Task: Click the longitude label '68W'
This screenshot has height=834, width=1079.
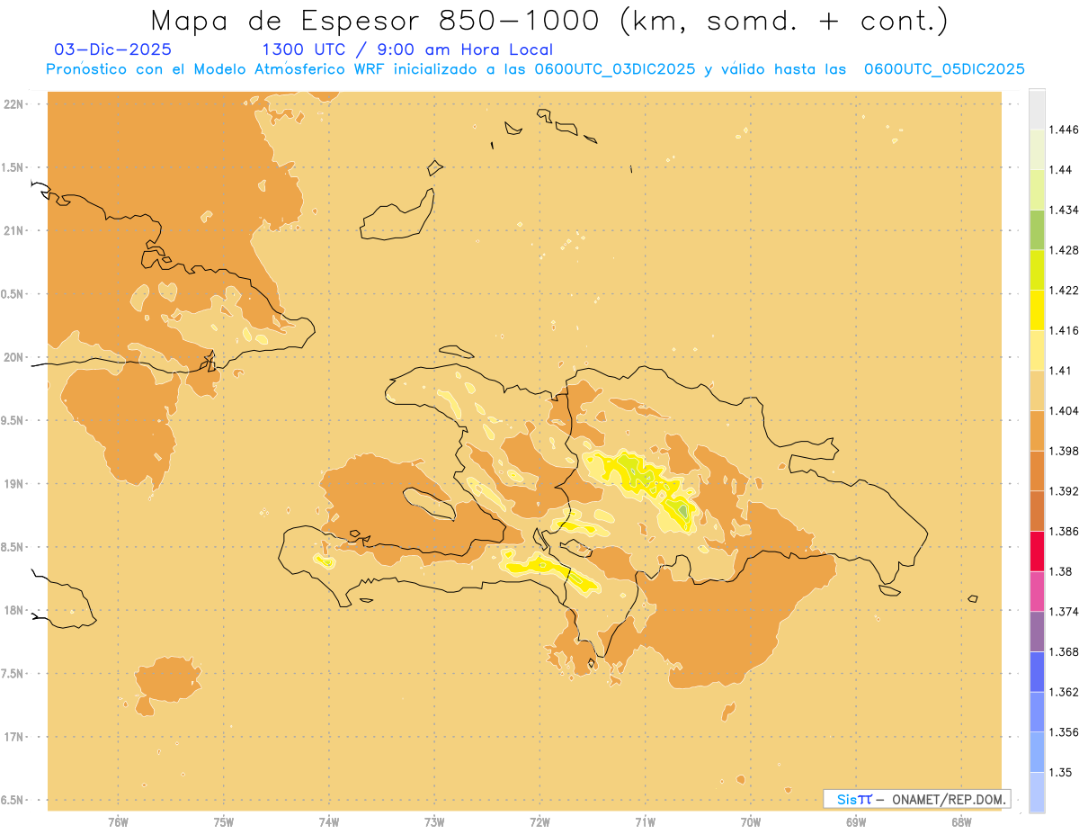Action: pos(961,822)
